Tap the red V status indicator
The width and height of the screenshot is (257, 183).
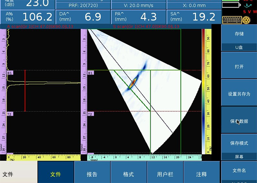pyautogui.click(x=250, y=12)
